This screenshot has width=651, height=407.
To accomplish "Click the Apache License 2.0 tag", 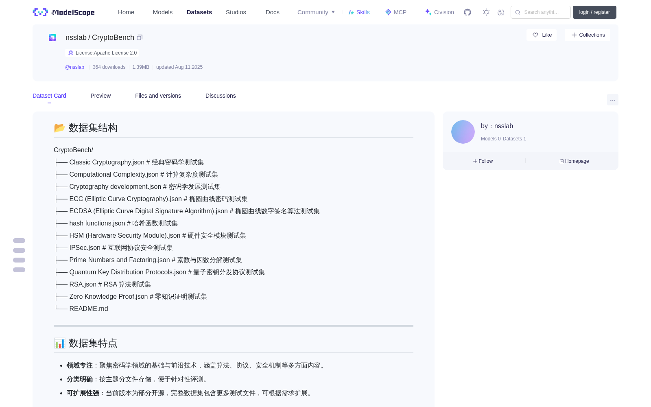I will (x=102, y=53).
